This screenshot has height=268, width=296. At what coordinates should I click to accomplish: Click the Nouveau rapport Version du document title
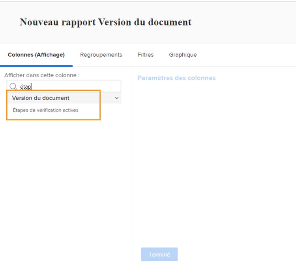click(105, 22)
